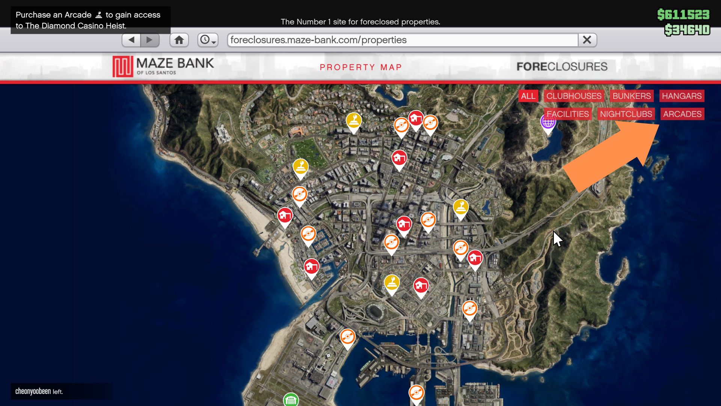The image size is (721, 406).
Task: Click the "cheonyoobeen left." notification text
Action: [39, 391]
